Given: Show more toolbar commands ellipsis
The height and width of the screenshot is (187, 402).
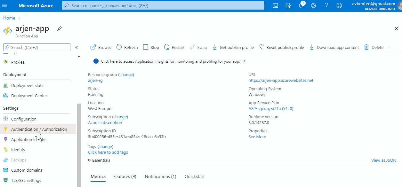Looking at the screenshot, I should [x=391, y=47].
